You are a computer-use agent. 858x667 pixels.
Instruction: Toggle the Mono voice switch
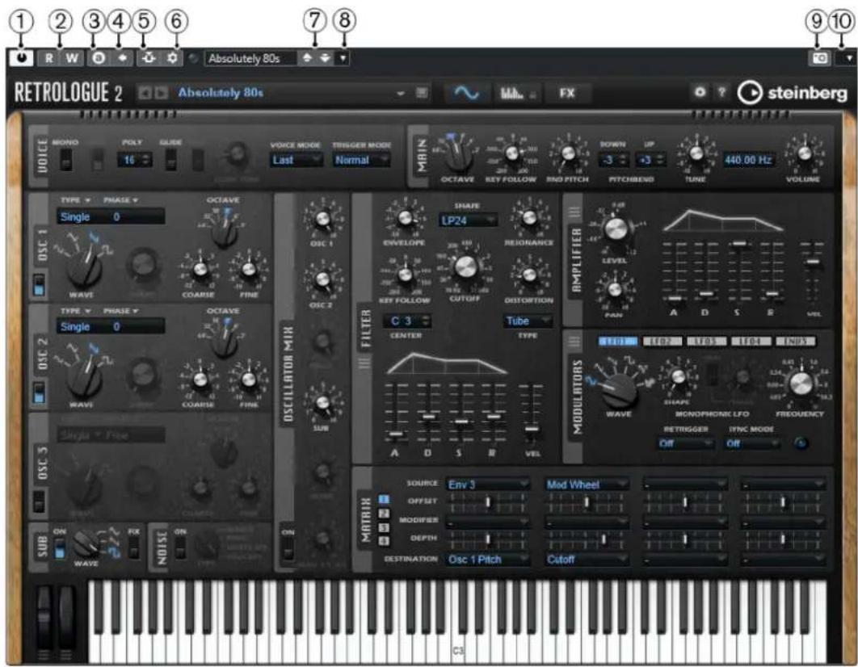(65, 160)
